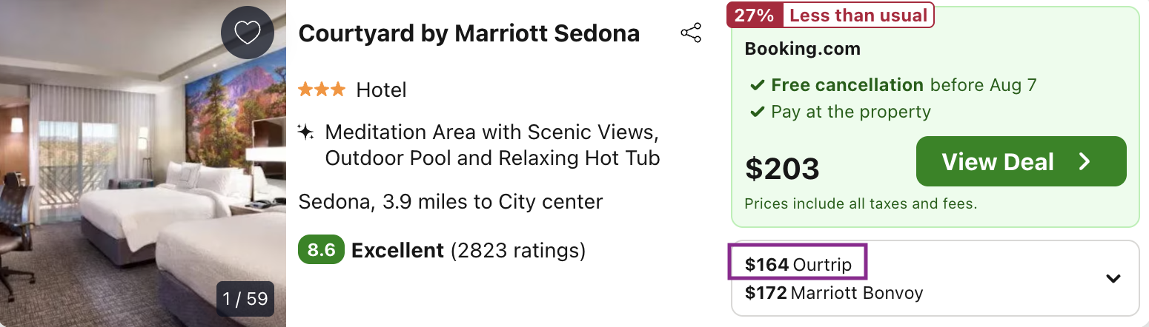The image size is (1149, 327).
Task: Click Sedona distance to City center text
Action: (451, 201)
